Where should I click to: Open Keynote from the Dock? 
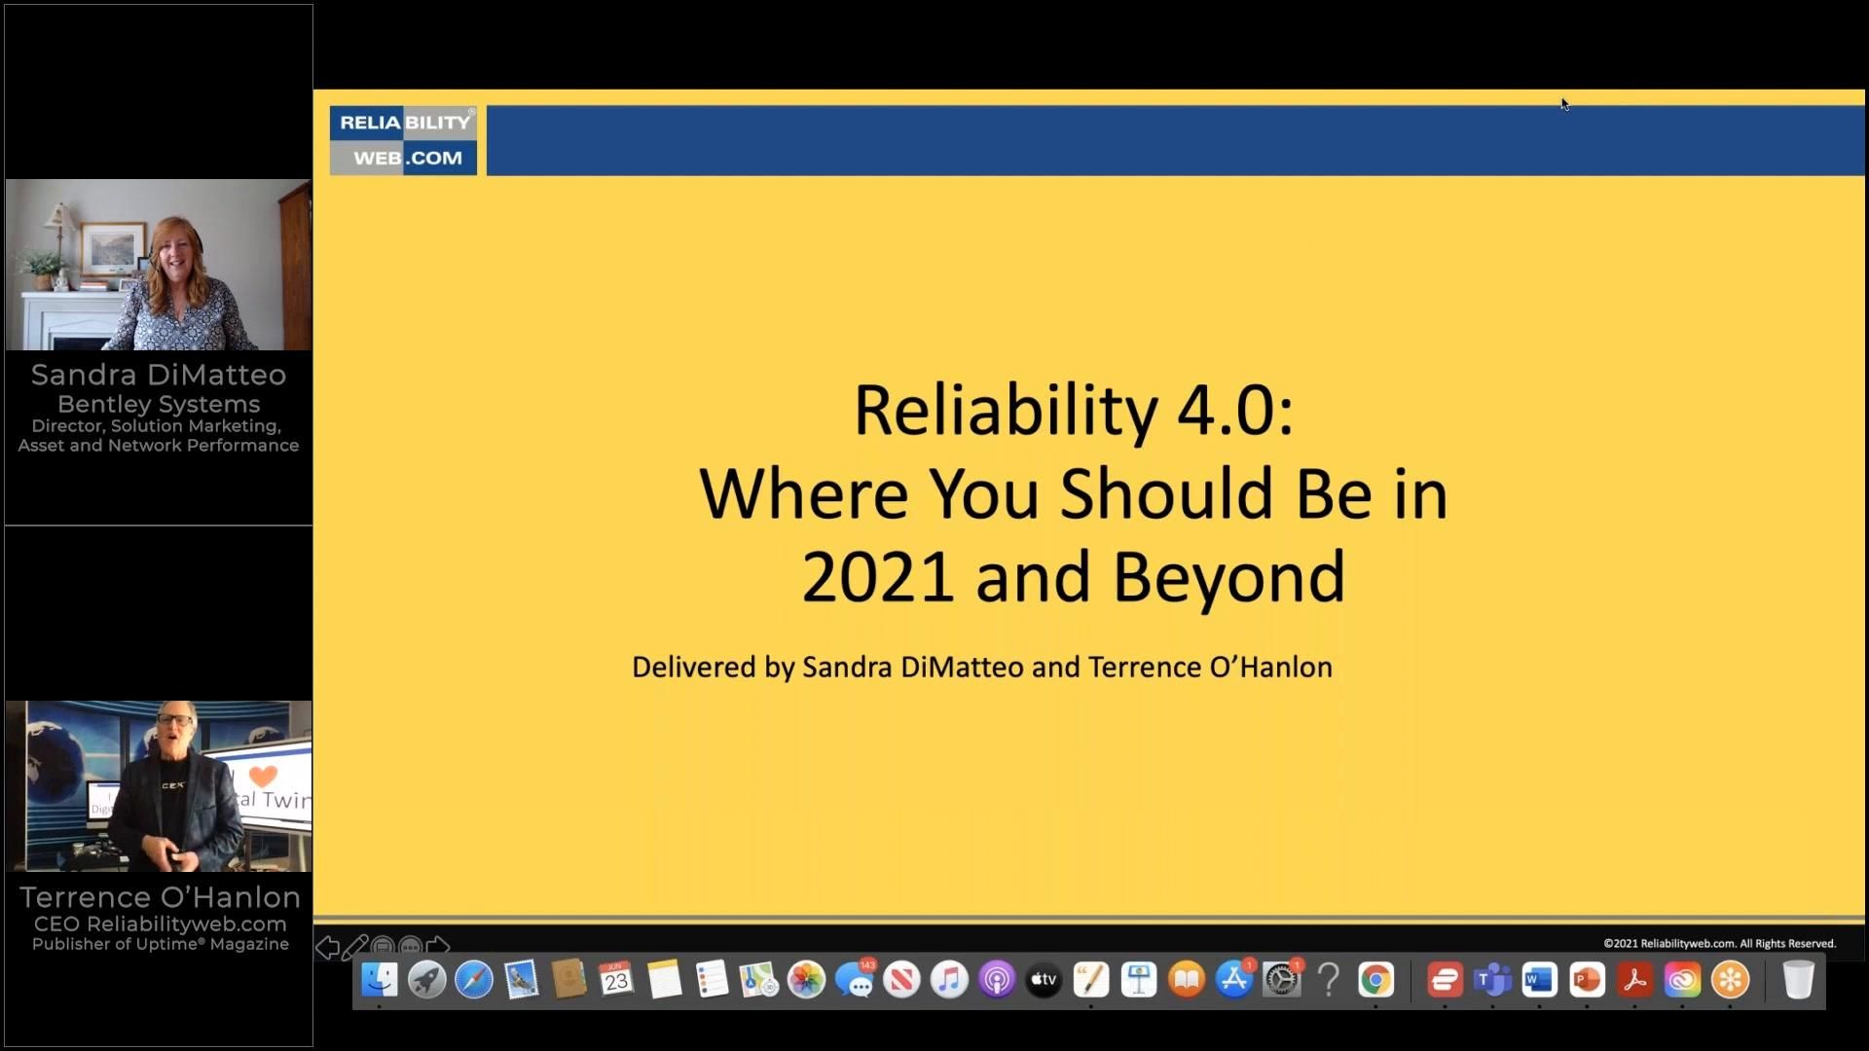[1139, 981]
